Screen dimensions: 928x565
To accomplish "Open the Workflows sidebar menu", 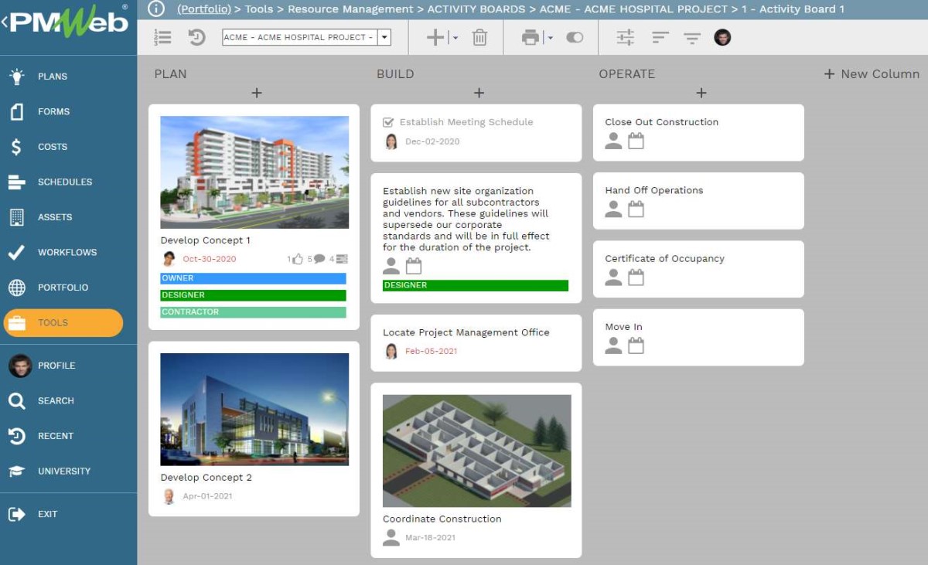I will (69, 252).
